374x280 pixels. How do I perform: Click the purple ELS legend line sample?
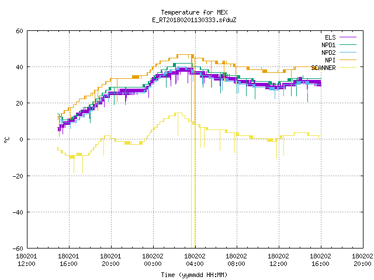[x=348, y=37]
